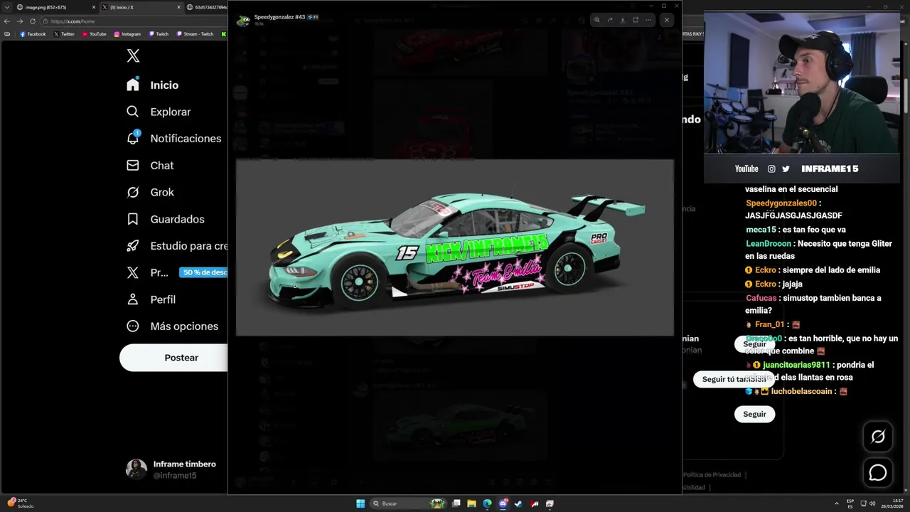Click Speedygonzalez #43 avatar in viewer
Image resolution: width=910 pixels, height=512 pixels.
(244, 21)
